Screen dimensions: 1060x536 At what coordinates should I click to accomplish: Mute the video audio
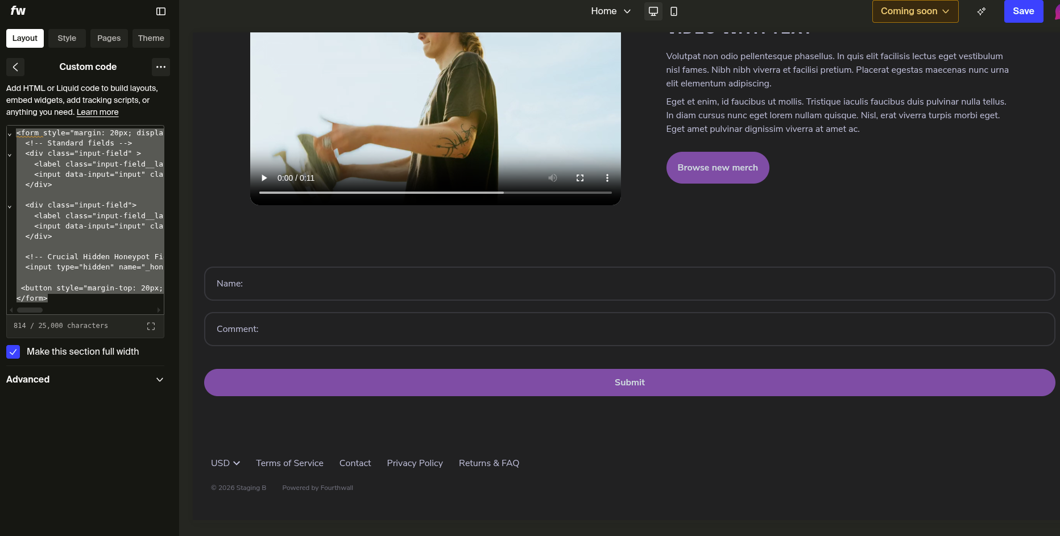[x=553, y=178]
